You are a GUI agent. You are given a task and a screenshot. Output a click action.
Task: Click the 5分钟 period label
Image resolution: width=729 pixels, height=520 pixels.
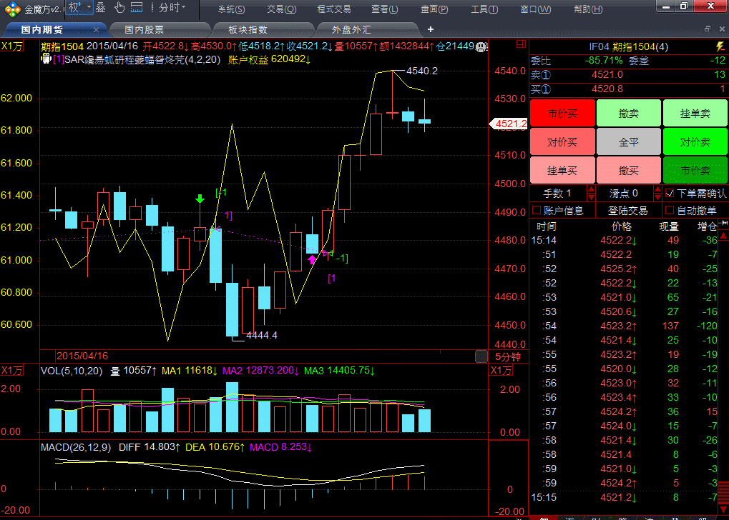tap(508, 356)
